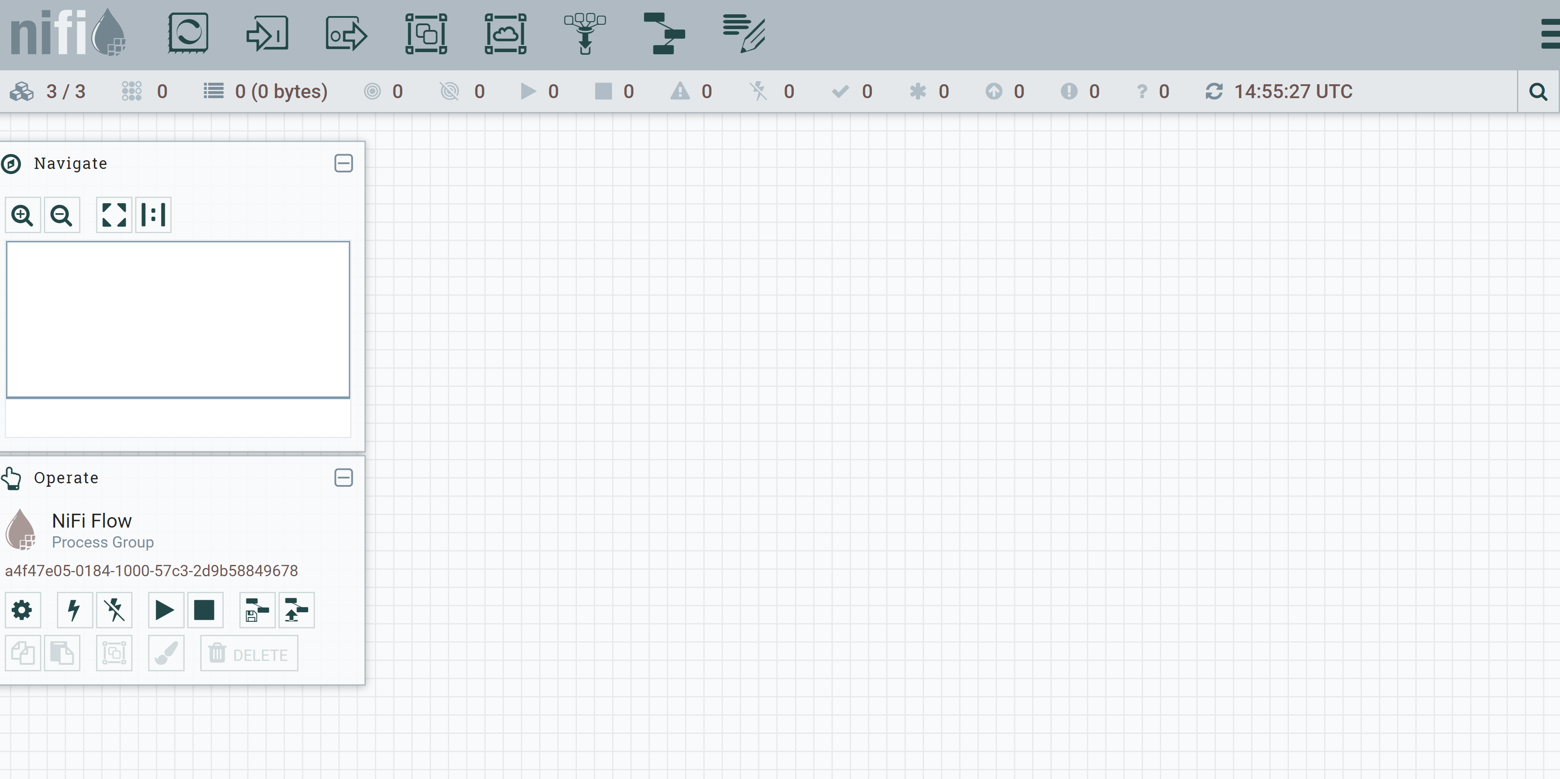1560x779 pixels.
Task: Click the Remote Process Group icon
Action: [505, 33]
